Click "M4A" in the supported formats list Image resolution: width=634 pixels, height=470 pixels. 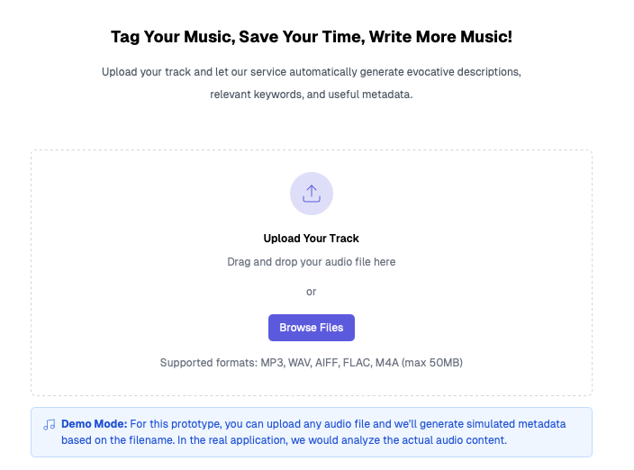[387, 363]
